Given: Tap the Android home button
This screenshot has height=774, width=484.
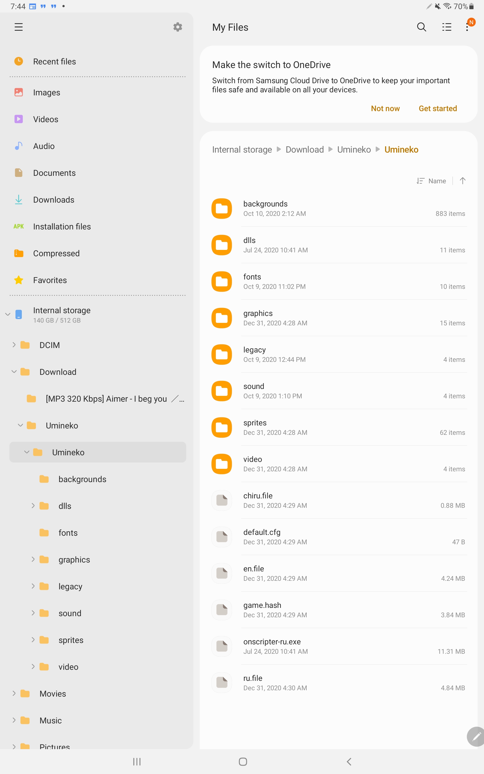Looking at the screenshot, I should pos(243,762).
